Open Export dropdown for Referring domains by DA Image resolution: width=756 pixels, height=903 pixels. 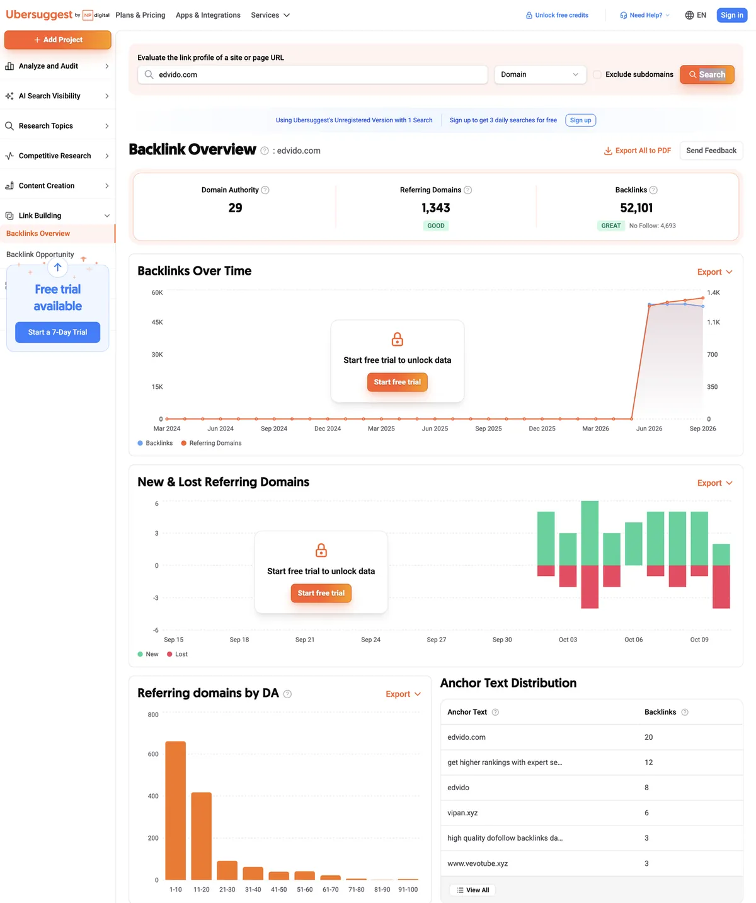(x=403, y=694)
